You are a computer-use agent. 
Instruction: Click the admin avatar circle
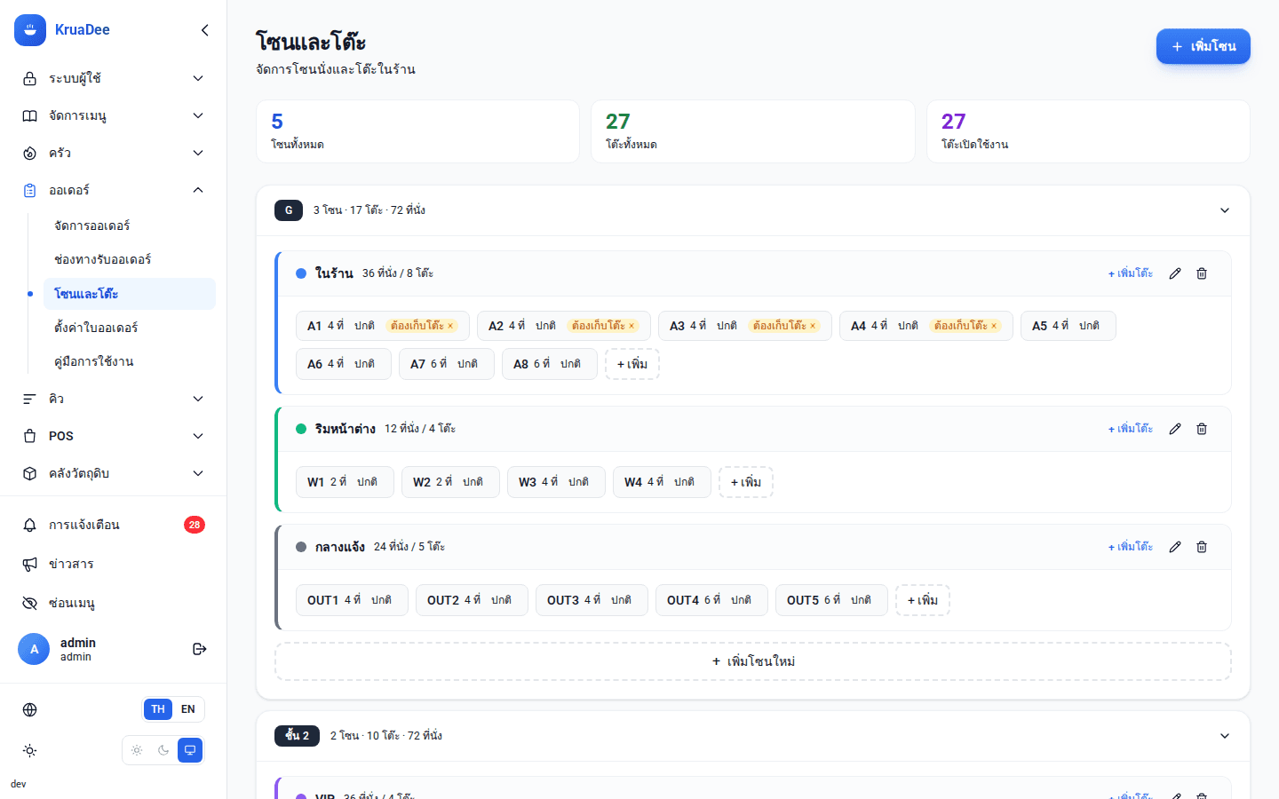pyautogui.click(x=34, y=649)
